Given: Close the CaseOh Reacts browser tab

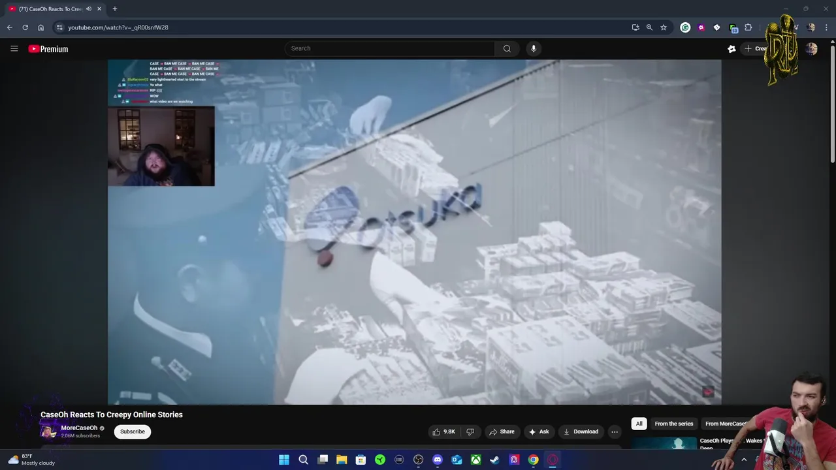Looking at the screenshot, I should point(99,9).
